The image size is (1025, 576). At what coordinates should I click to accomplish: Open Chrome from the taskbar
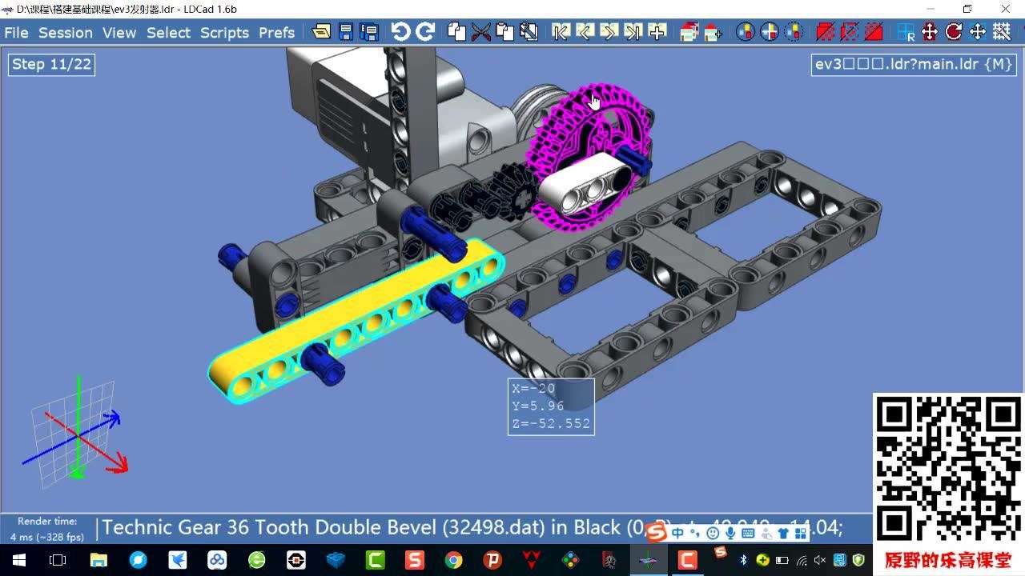453,560
